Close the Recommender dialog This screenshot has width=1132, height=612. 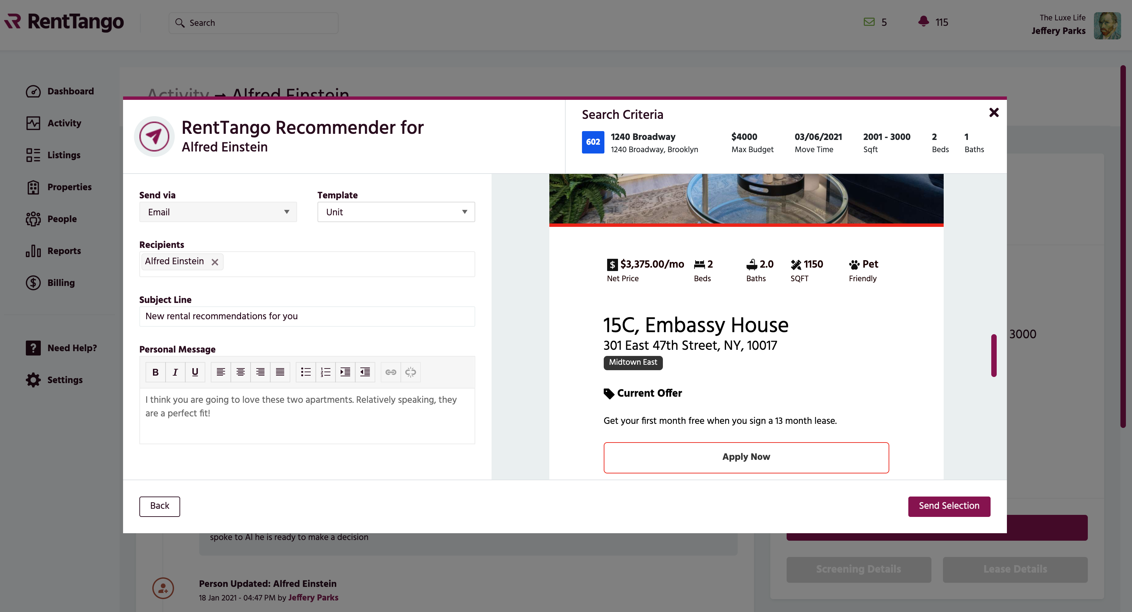coord(994,112)
